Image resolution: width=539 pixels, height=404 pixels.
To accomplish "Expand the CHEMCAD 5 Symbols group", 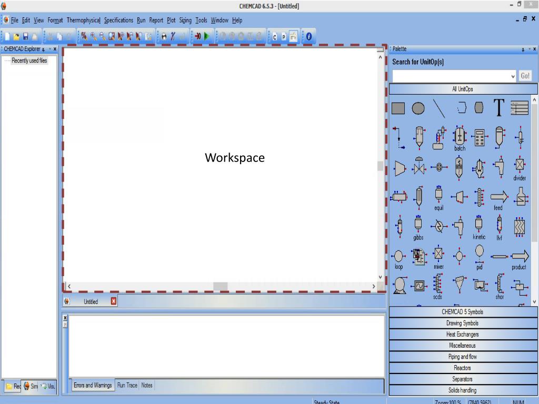I will pyautogui.click(x=463, y=312).
